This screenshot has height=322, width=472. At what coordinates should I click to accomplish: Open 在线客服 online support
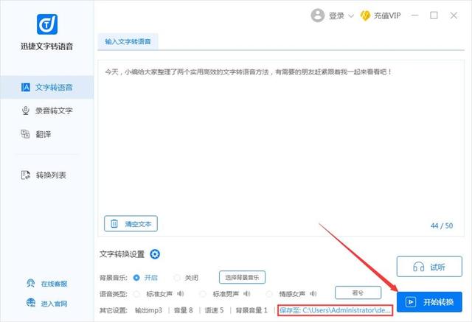pyautogui.click(x=54, y=284)
